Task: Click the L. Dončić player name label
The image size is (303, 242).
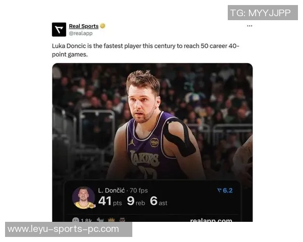Action: point(111,191)
